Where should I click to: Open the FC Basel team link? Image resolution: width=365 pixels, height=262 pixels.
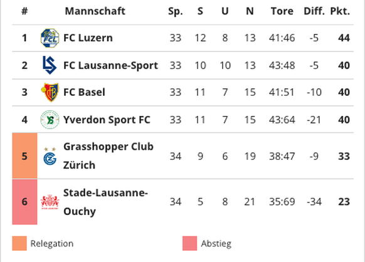[x=84, y=92]
